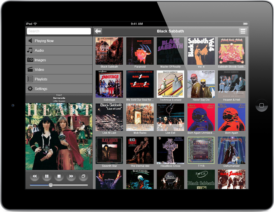
Task: Click the Little Queen album name text
Action: 59,101
